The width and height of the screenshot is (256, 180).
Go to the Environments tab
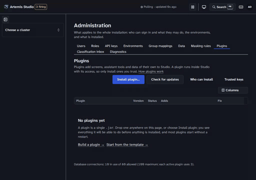(133, 46)
